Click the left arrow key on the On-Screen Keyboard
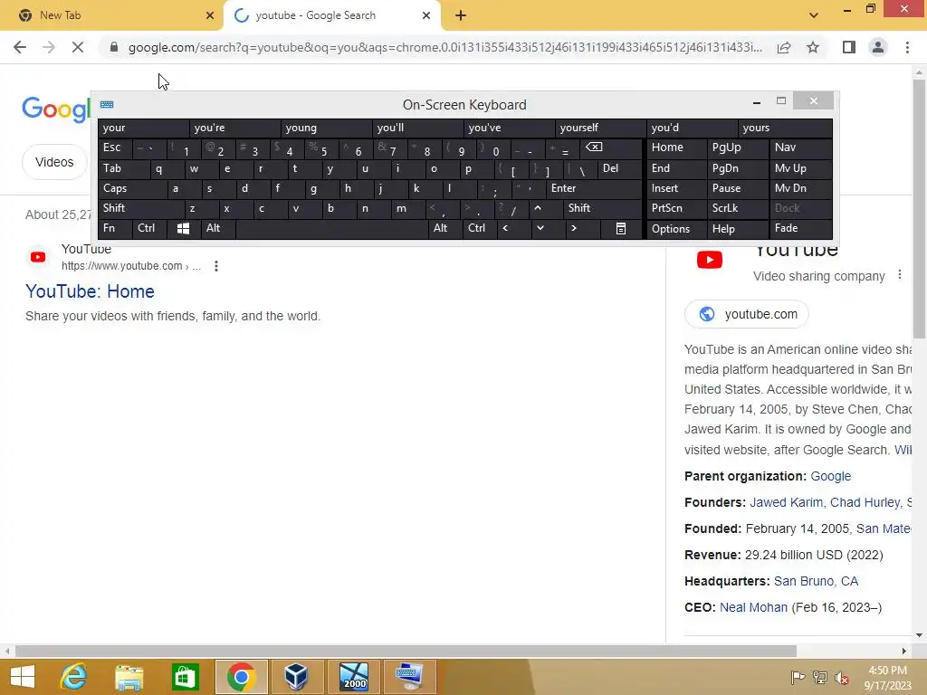Viewport: 927px width, 695px height. tap(505, 228)
